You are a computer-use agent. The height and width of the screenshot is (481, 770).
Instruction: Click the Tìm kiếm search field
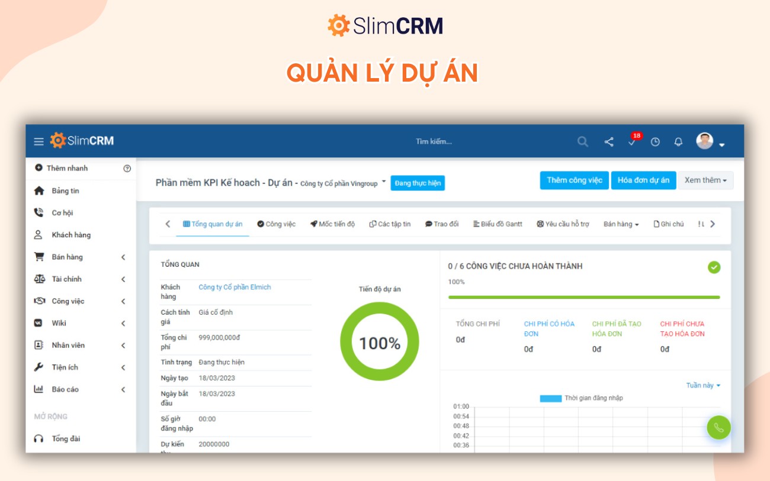click(434, 141)
